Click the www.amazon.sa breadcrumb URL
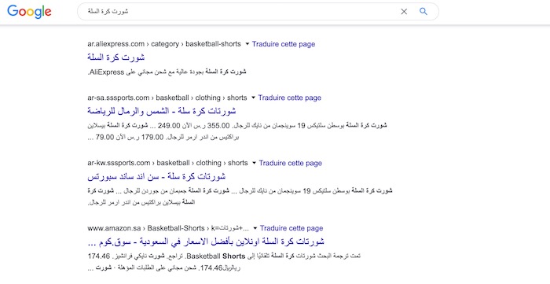This screenshot has width=550, height=284. pyautogui.click(x=168, y=228)
